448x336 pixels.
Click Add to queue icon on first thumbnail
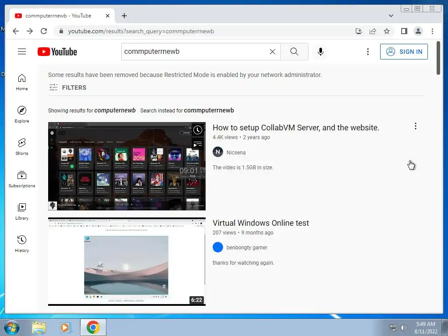tap(198, 144)
